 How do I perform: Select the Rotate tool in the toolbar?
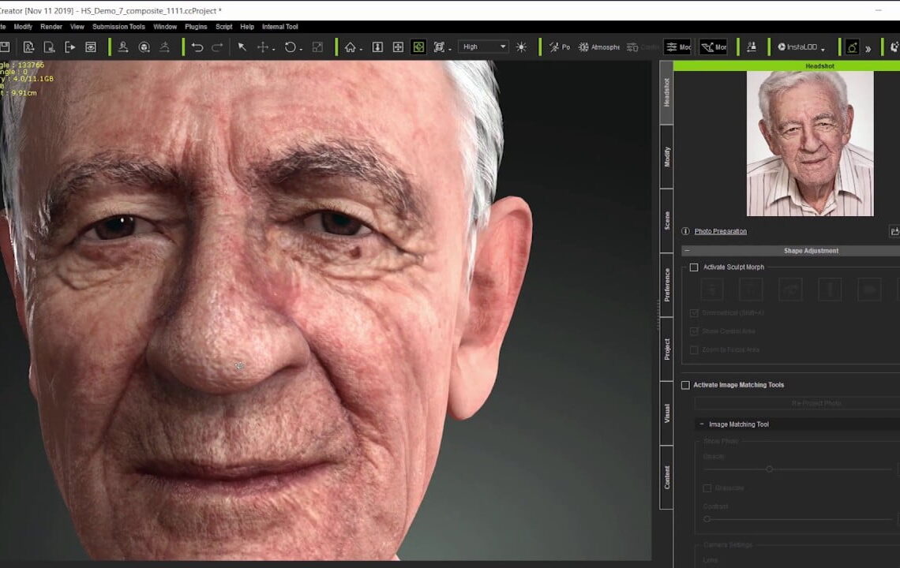(291, 47)
